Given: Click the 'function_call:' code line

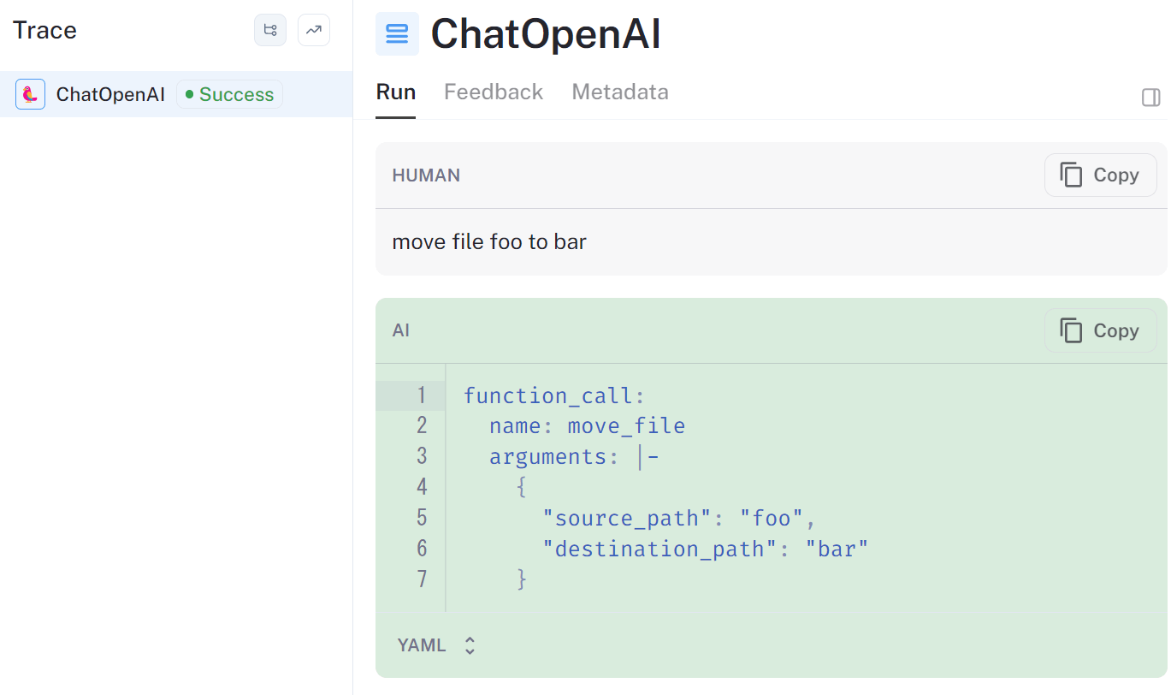Looking at the screenshot, I should tap(553, 395).
